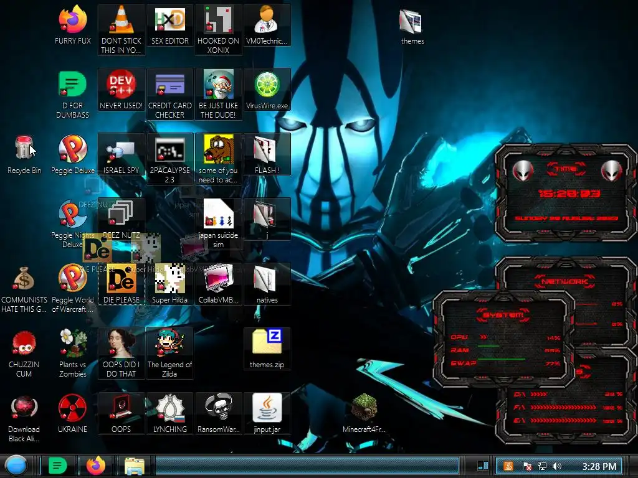
Task: Select the VirusWire.exe lime icon
Action: [267, 85]
